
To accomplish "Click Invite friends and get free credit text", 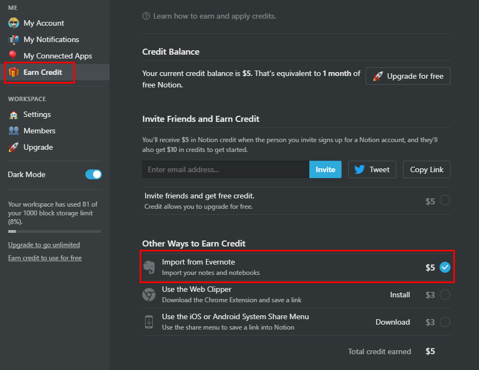I will (199, 196).
